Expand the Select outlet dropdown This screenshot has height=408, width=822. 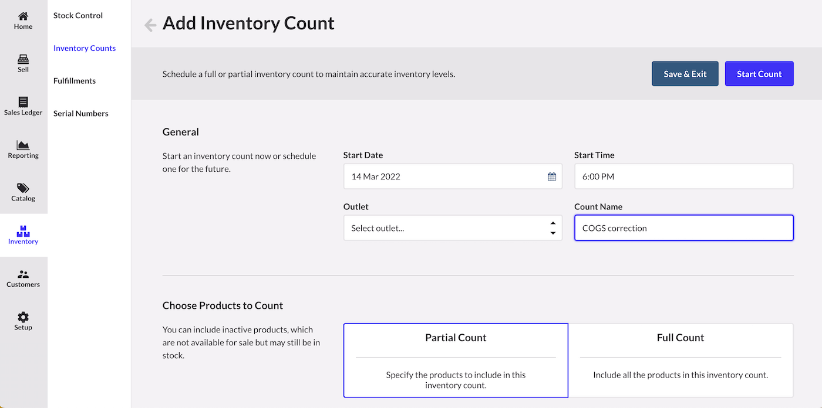(x=453, y=228)
